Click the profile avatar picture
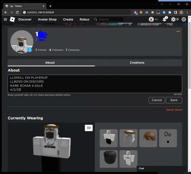The height and width of the screenshot is (174, 191). (22, 42)
